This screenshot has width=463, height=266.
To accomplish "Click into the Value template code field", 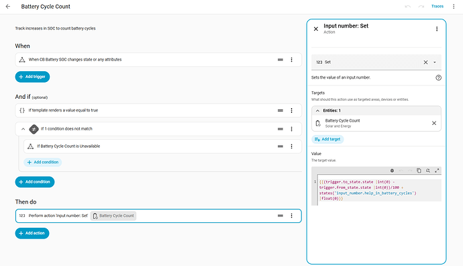I will coord(379,190).
